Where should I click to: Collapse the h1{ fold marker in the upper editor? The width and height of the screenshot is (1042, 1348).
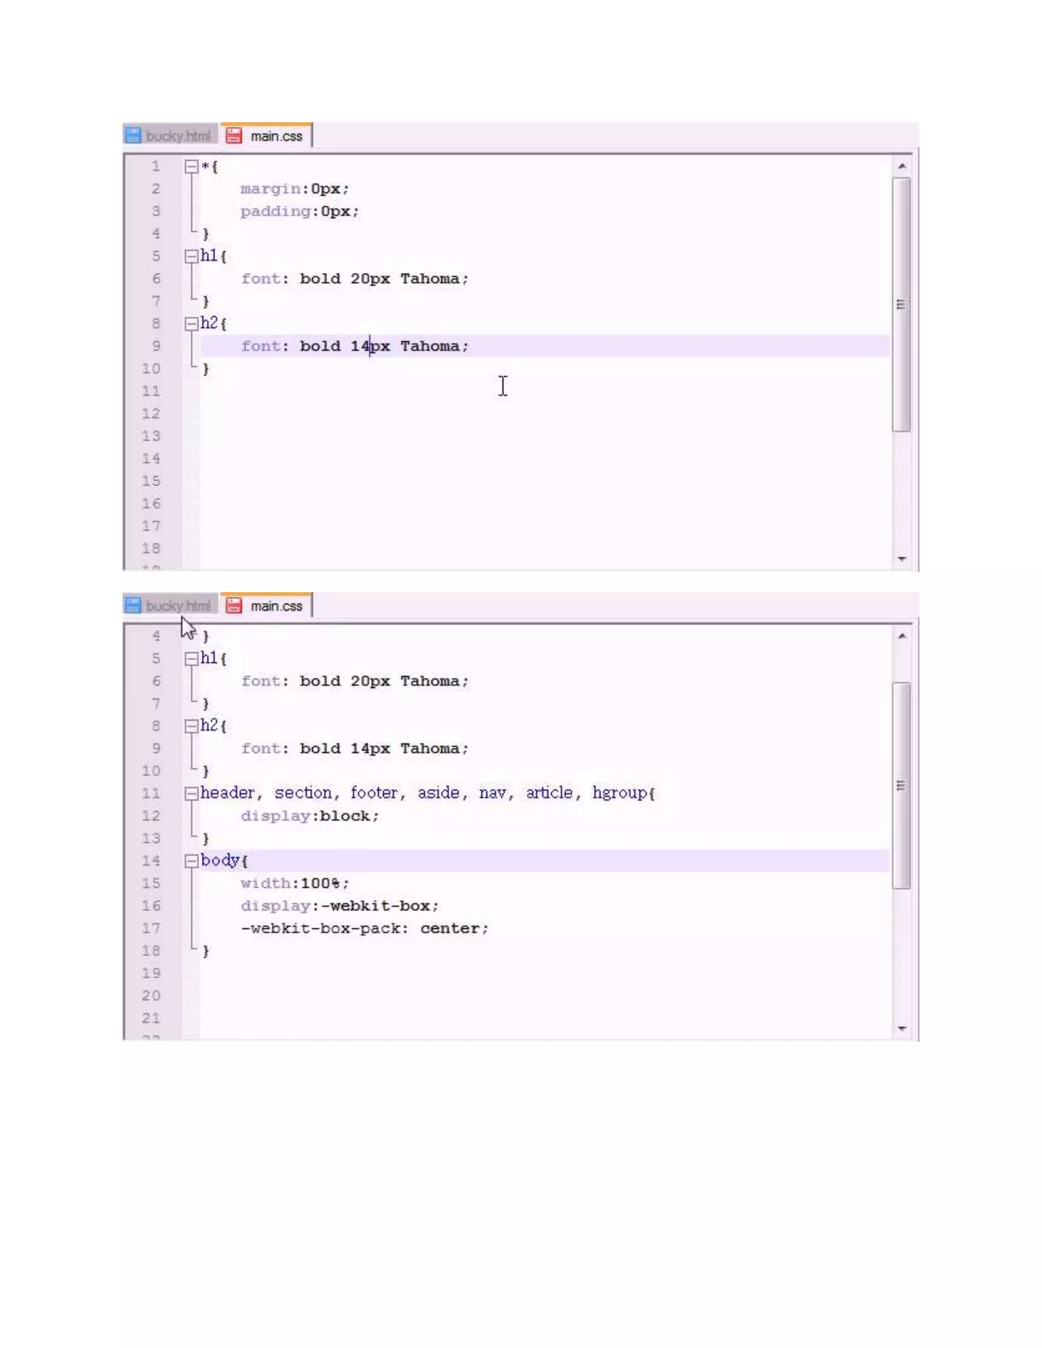[x=191, y=256]
